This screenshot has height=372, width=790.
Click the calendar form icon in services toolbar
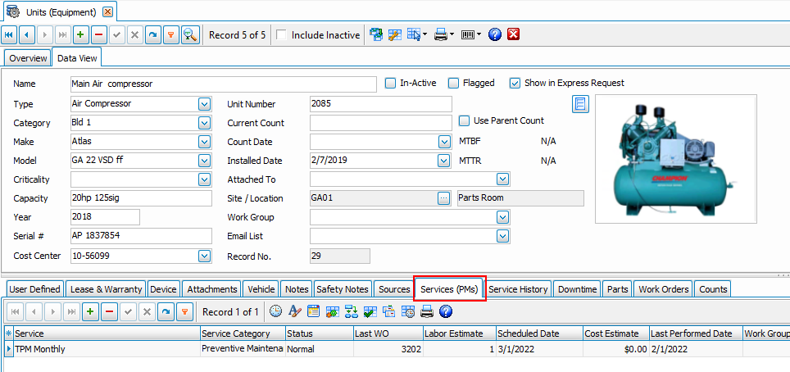[x=313, y=311]
